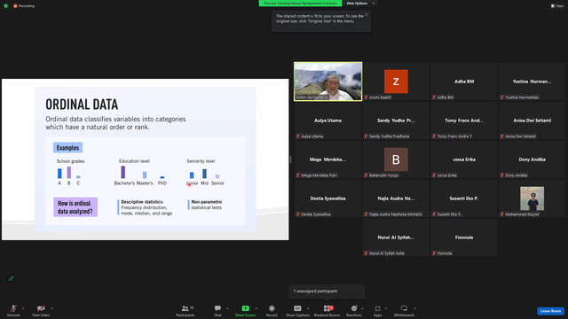568x319 pixels.
Task: Open the Chat panel icon
Action: click(x=217, y=308)
